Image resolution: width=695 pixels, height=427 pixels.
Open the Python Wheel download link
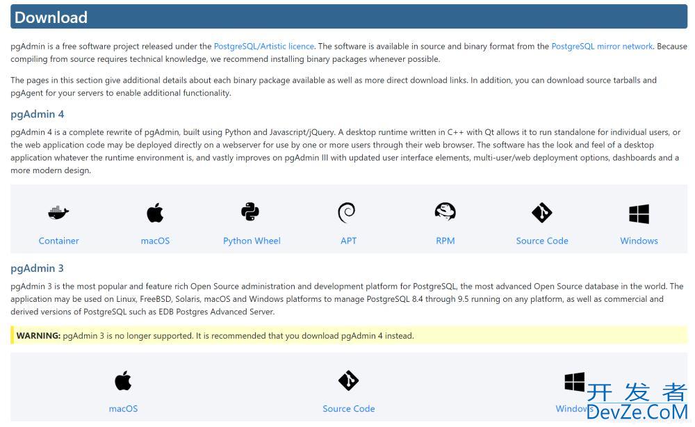tap(252, 241)
